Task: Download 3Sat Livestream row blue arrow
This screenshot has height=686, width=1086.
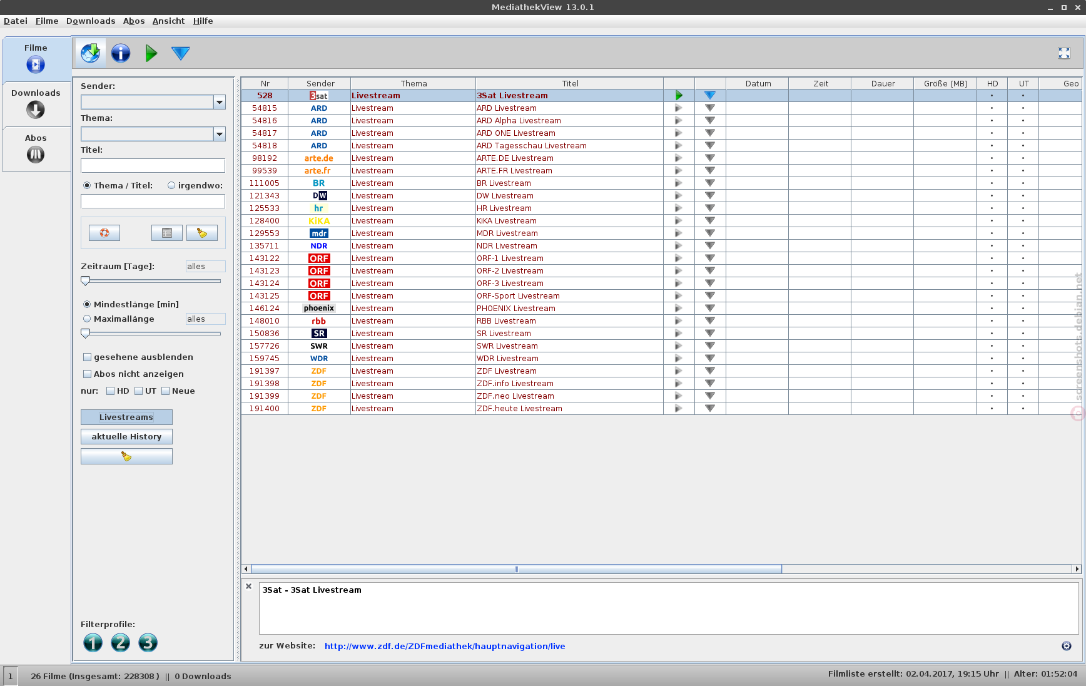Action: pos(710,96)
